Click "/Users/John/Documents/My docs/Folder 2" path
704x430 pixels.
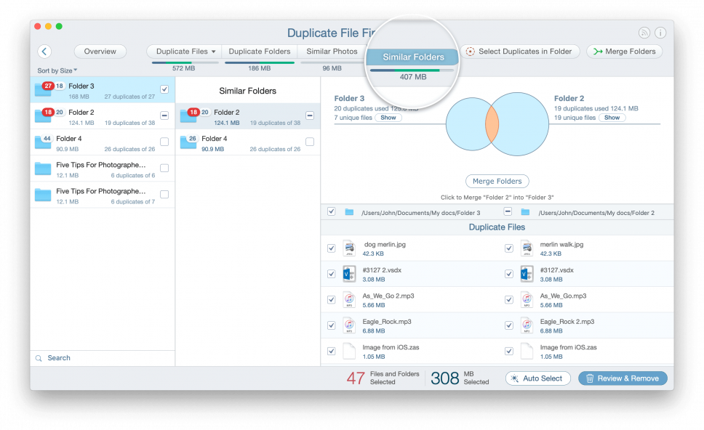point(596,213)
